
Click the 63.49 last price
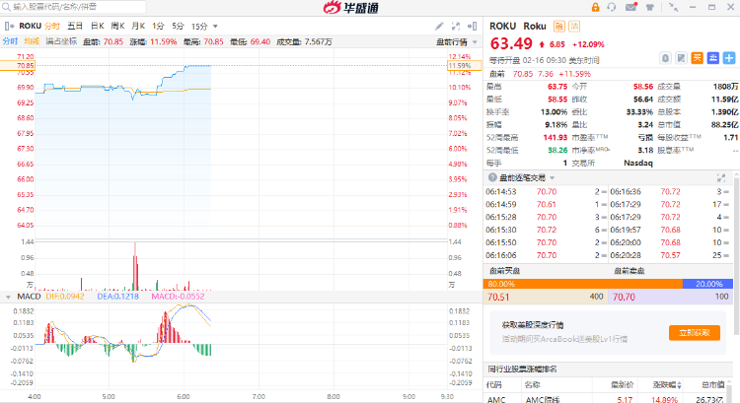[511, 43]
